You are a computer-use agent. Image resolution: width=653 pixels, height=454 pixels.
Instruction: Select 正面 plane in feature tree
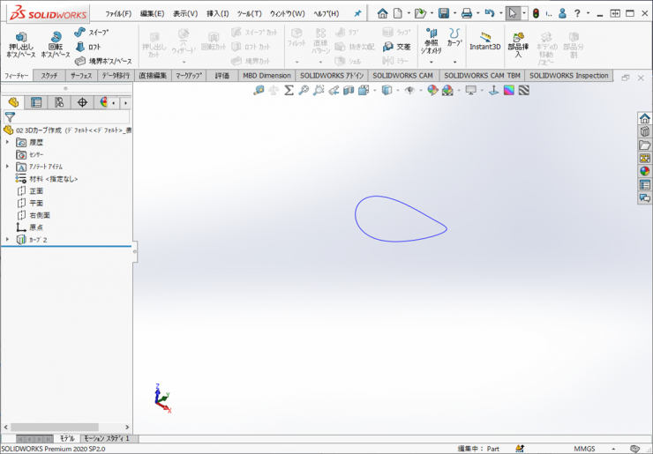(35, 190)
